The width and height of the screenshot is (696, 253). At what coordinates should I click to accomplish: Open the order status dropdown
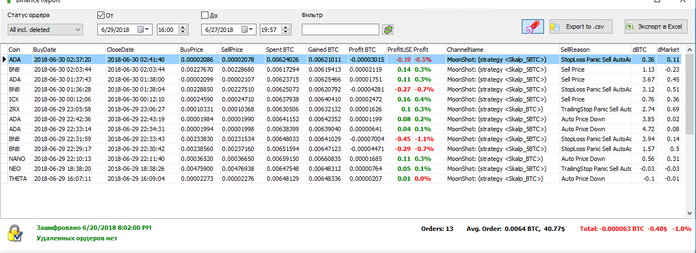(77, 29)
